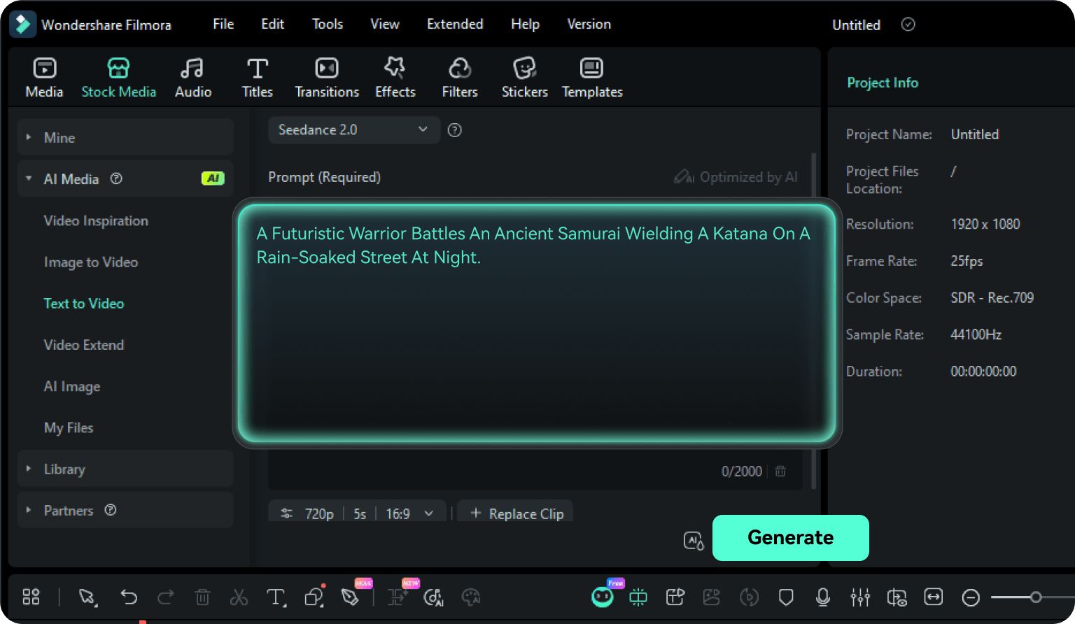Toggle Optimized by AI
This screenshot has width=1075, height=624.
pyautogui.click(x=736, y=177)
